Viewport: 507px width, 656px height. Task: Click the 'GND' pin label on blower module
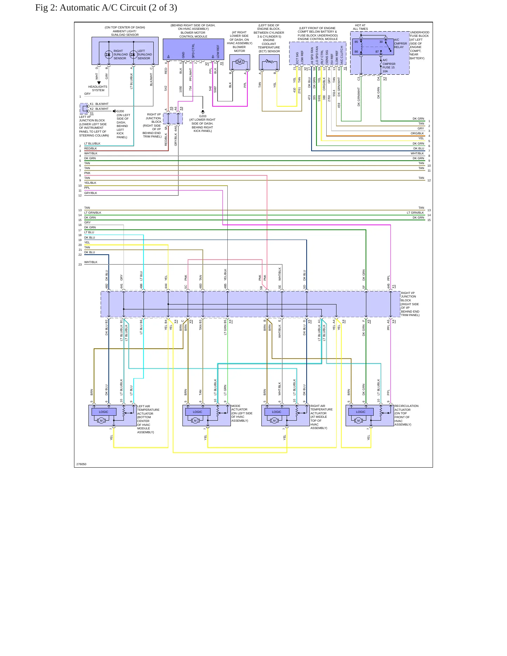pyautogui.click(x=183, y=55)
